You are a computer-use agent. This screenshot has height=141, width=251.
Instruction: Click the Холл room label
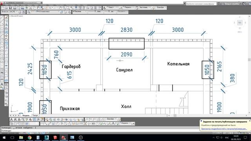point(126,107)
